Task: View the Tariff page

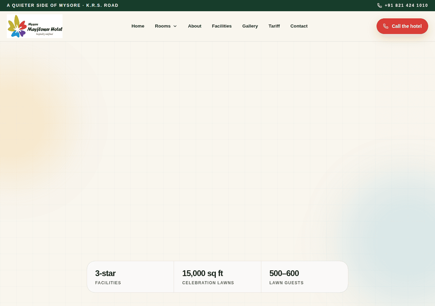Action: tap(274, 26)
